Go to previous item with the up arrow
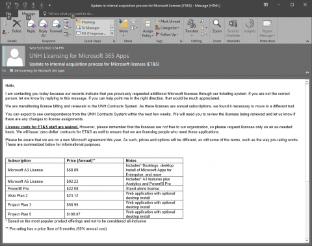312x246 pixels. point(33,5)
